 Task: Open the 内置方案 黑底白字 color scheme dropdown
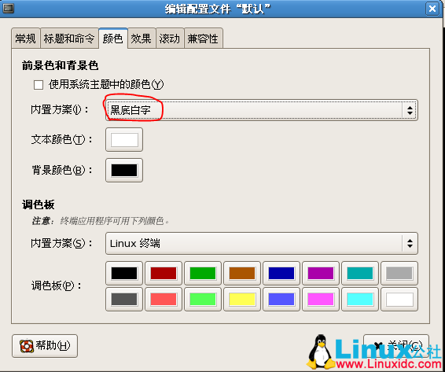coord(261,110)
